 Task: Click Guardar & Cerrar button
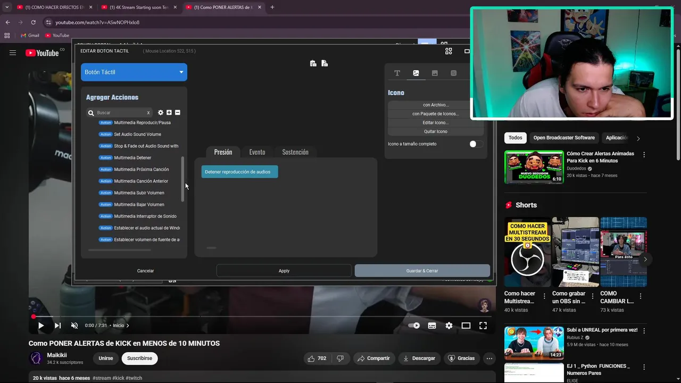(422, 271)
